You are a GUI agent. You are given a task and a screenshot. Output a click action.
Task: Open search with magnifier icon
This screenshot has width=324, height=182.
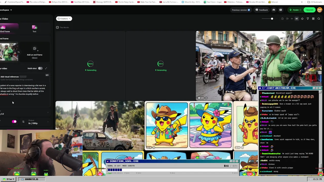click(x=319, y=19)
